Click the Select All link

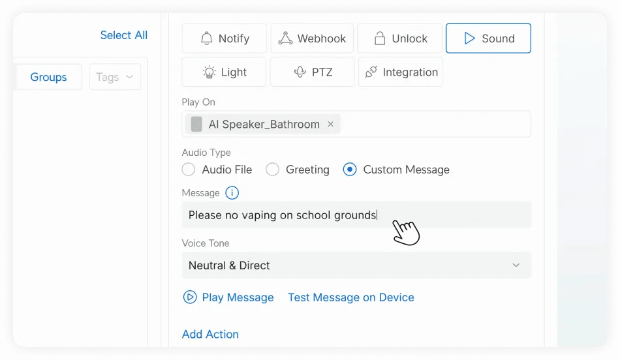tap(124, 35)
